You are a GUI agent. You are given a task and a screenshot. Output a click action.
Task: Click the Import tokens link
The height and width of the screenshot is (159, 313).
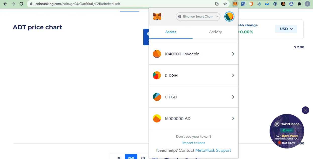[194, 143]
